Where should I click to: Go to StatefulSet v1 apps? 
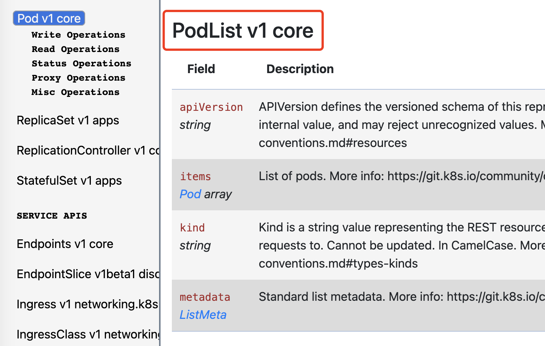(69, 181)
